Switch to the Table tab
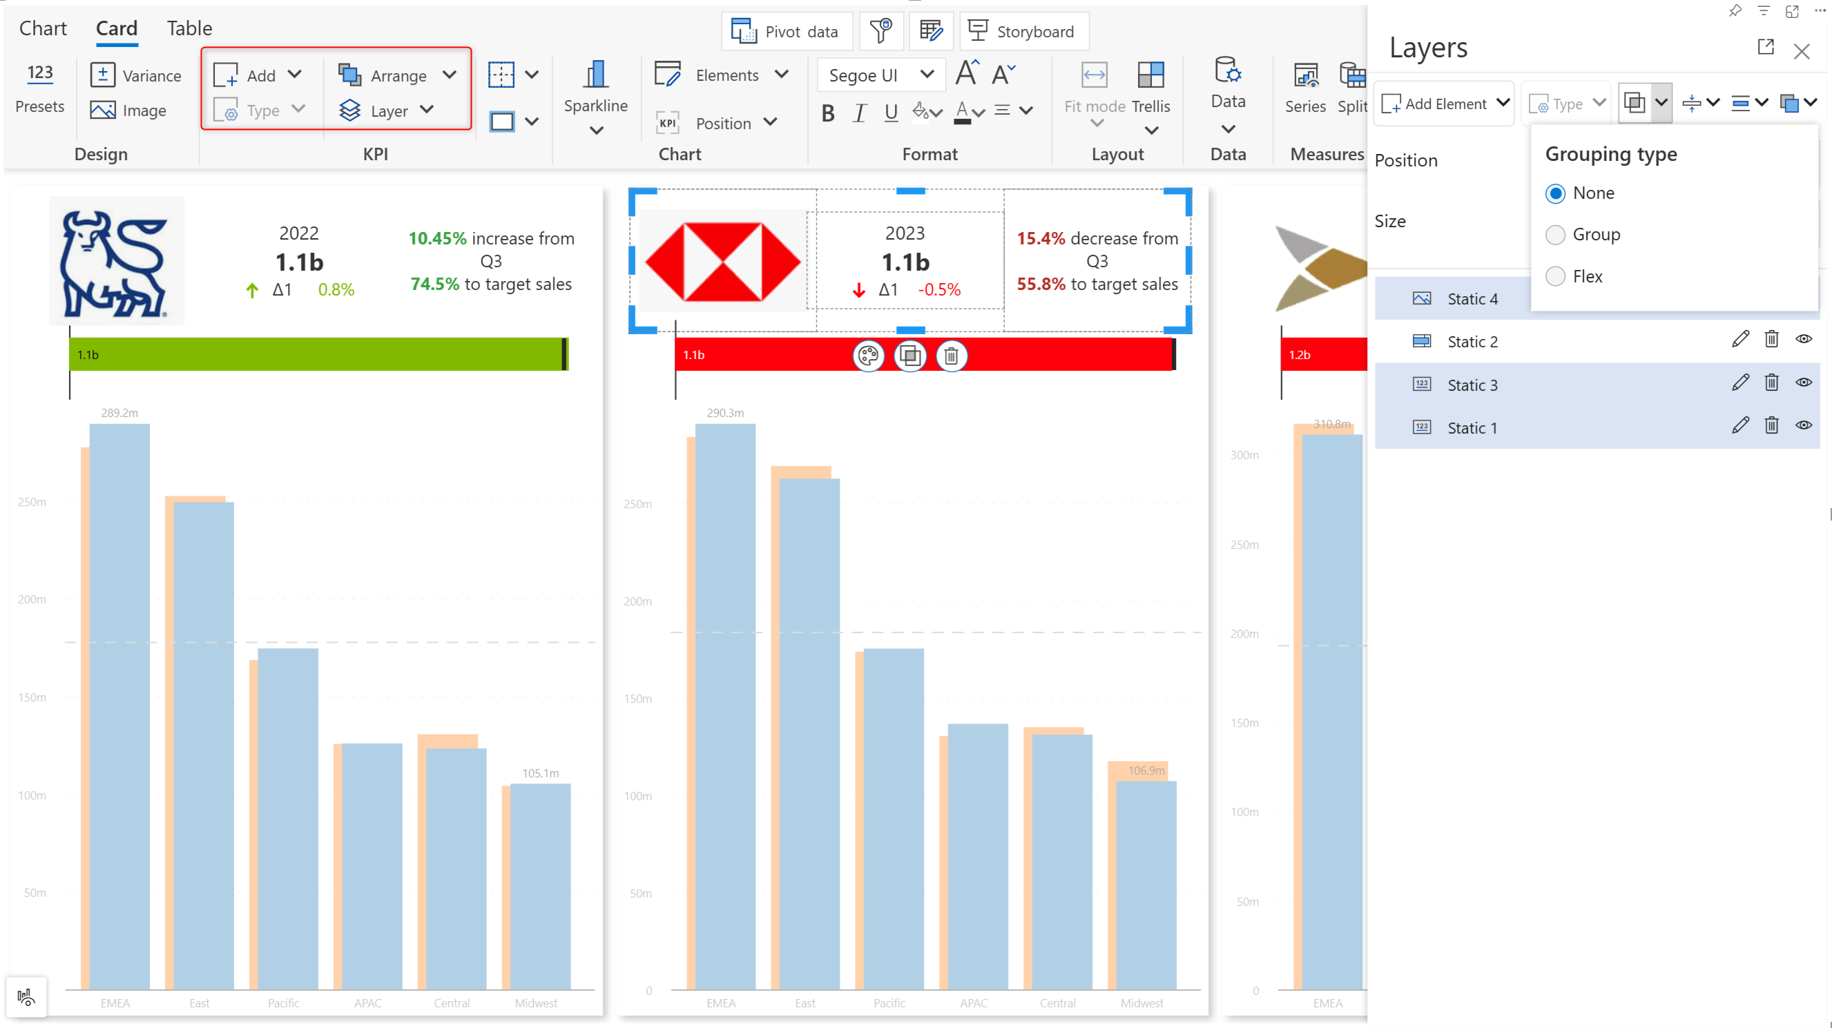The height and width of the screenshot is (1028, 1832). click(x=189, y=28)
